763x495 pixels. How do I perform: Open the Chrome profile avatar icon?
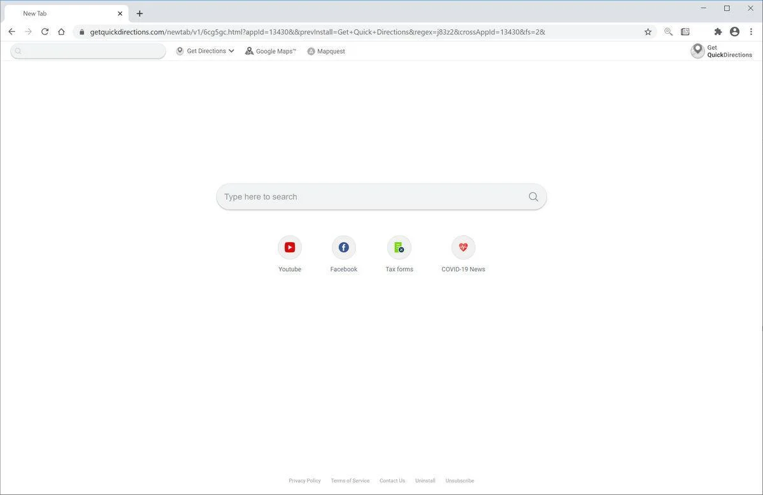[735, 32]
